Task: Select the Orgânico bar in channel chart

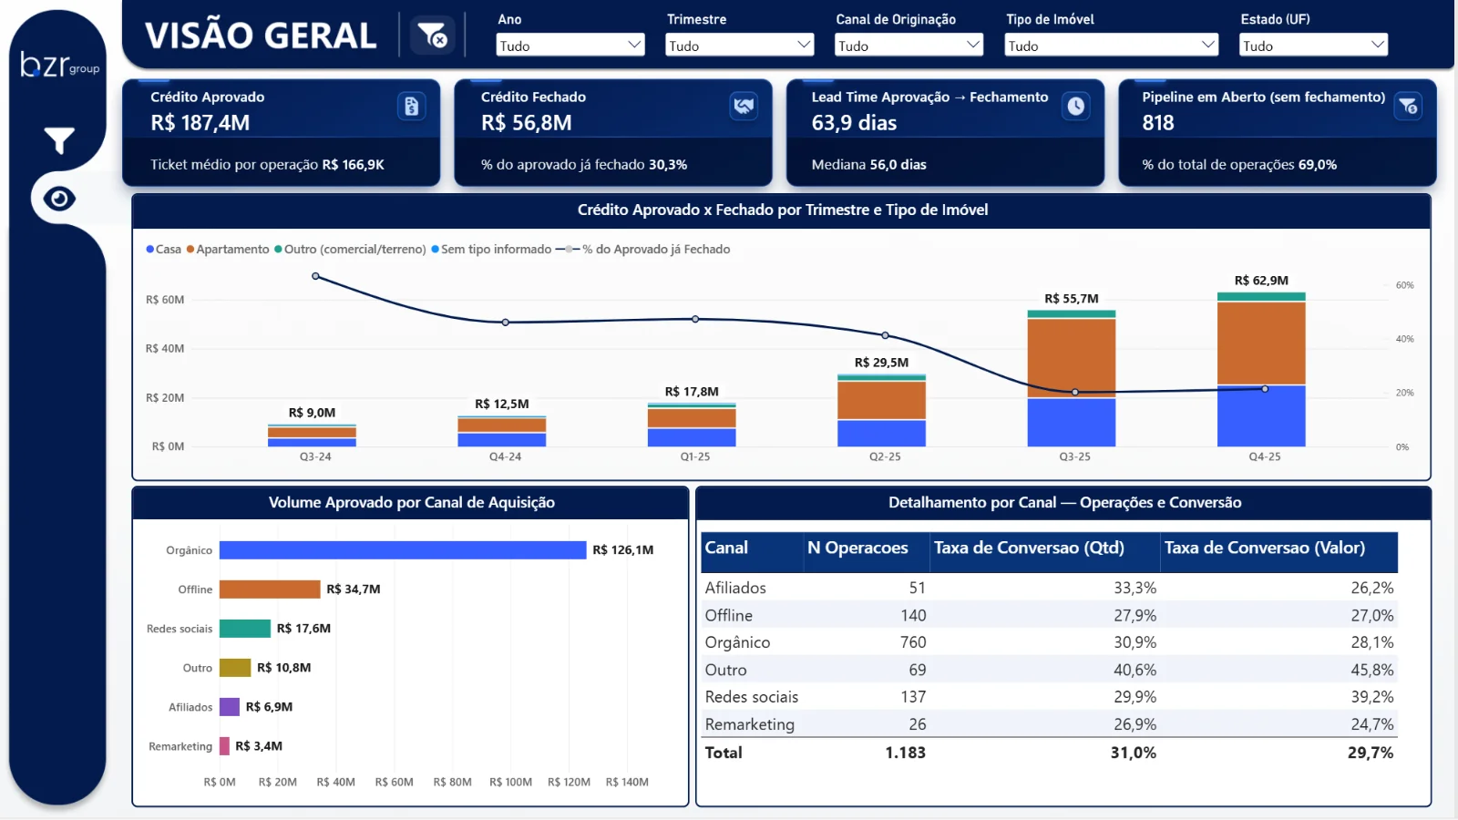Action: [x=403, y=550]
